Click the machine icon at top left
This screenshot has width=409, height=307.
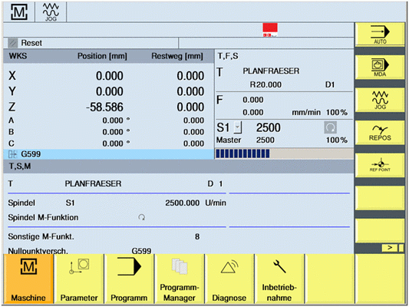19,12
